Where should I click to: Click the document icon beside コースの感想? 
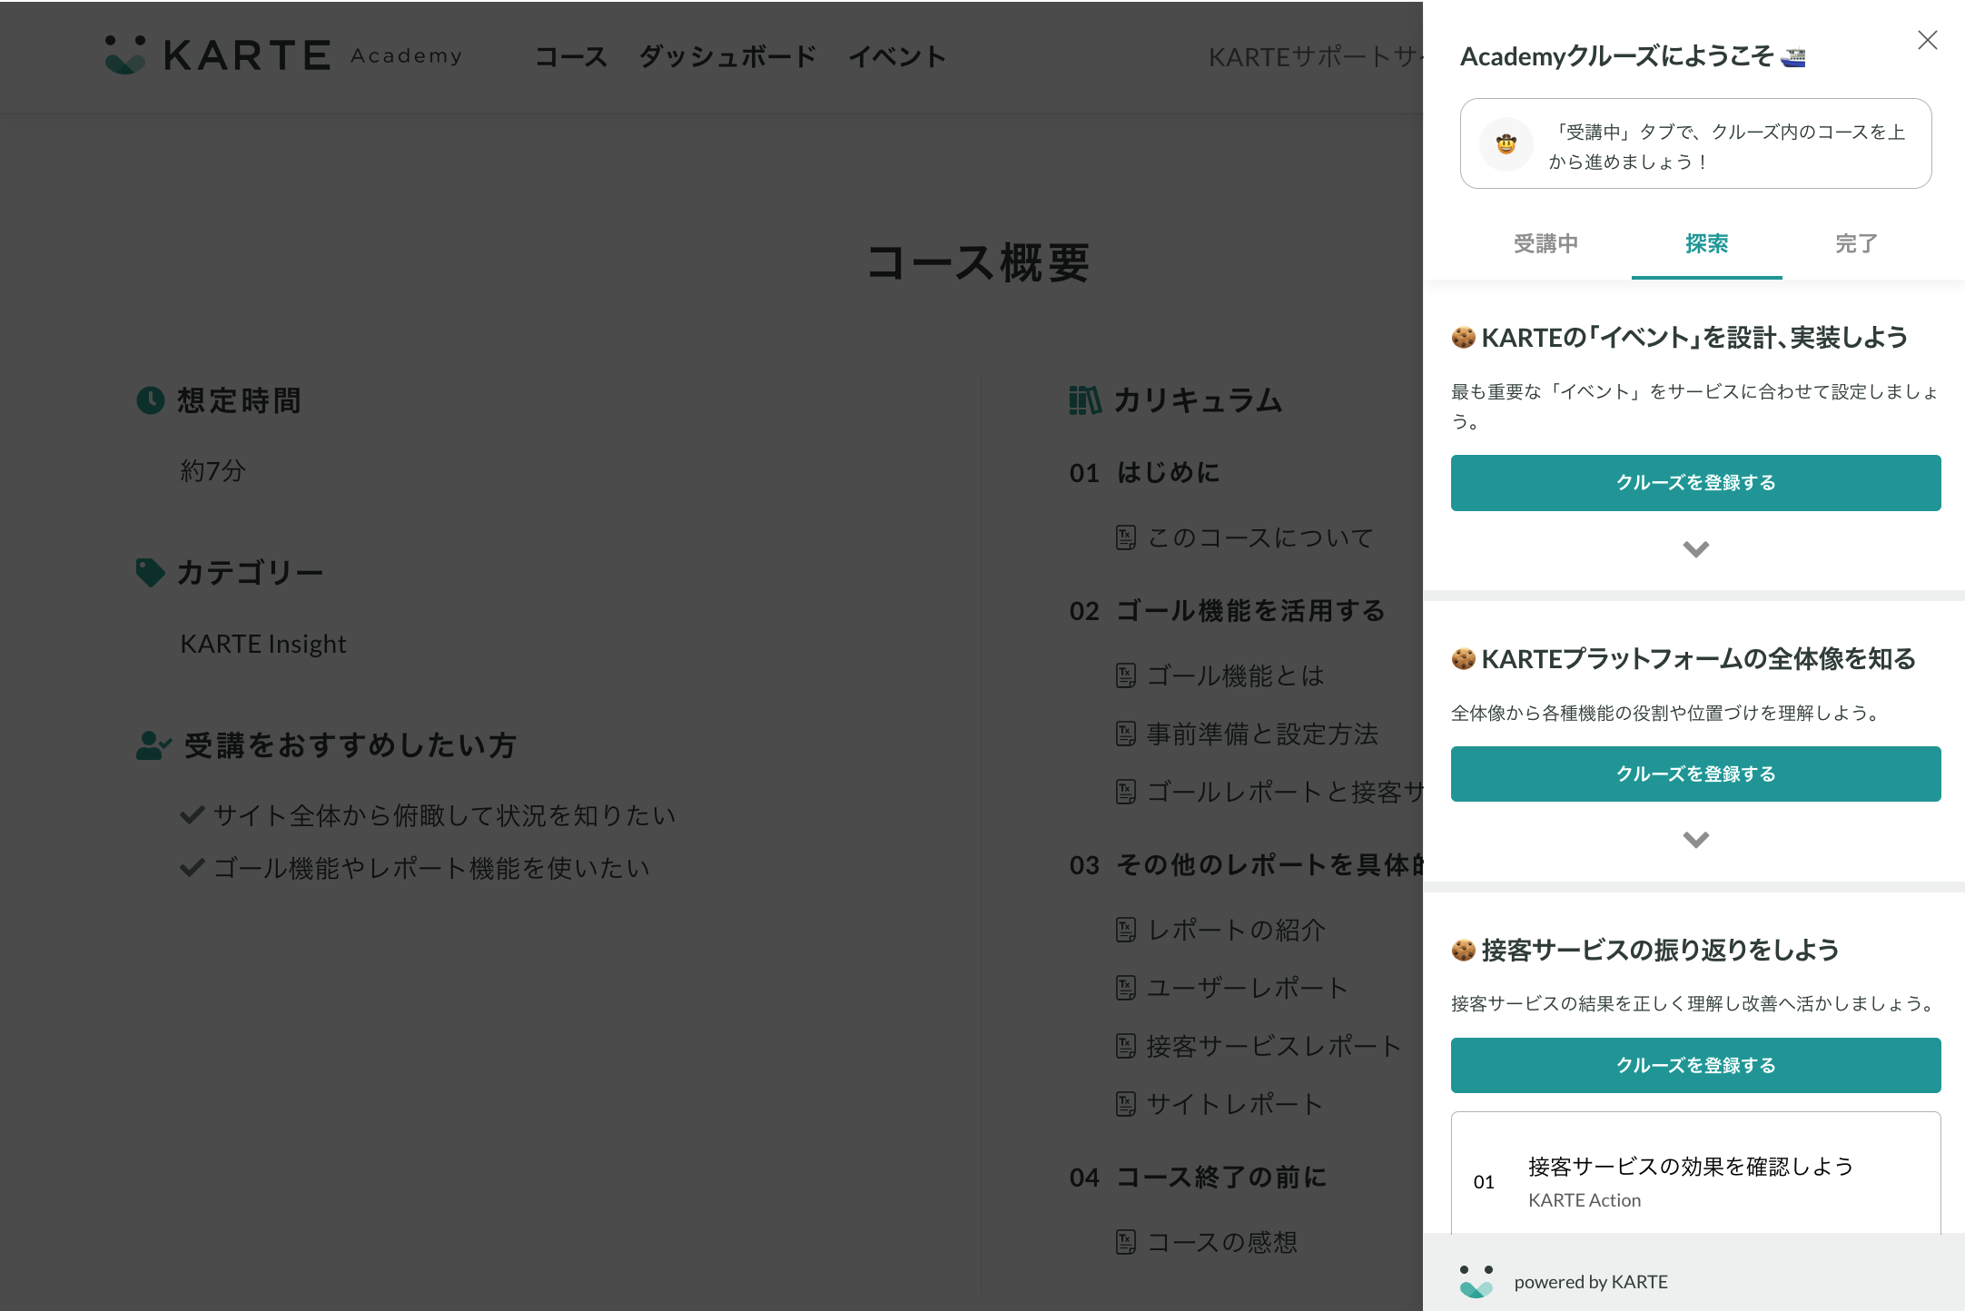point(1126,1242)
